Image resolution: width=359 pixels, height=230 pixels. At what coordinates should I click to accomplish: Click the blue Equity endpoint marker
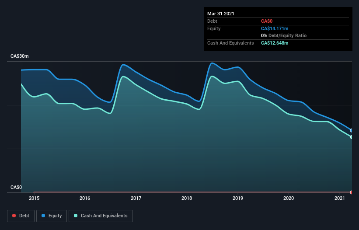pos(352,130)
